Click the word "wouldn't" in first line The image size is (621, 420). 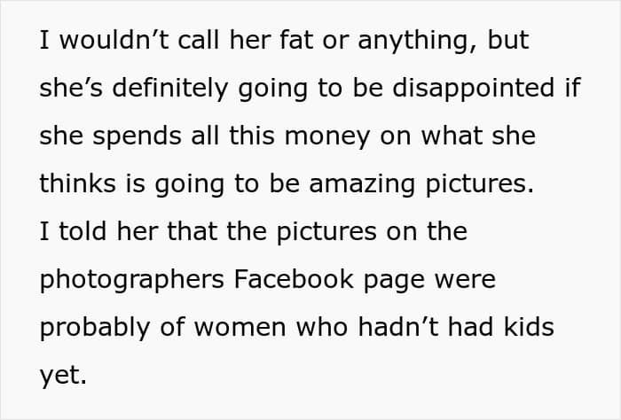pyautogui.click(x=114, y=40)
